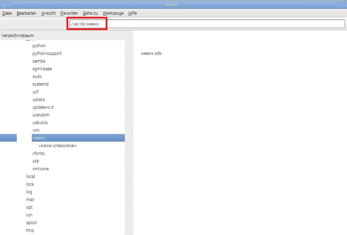The width and height of the screenshot is (347, 235).
Task: Select the vim folder
Action: pos(36,130)
